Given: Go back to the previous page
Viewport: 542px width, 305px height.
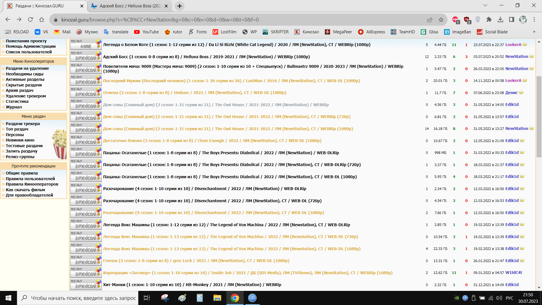Looking at the screenshot, I should 8,19.
